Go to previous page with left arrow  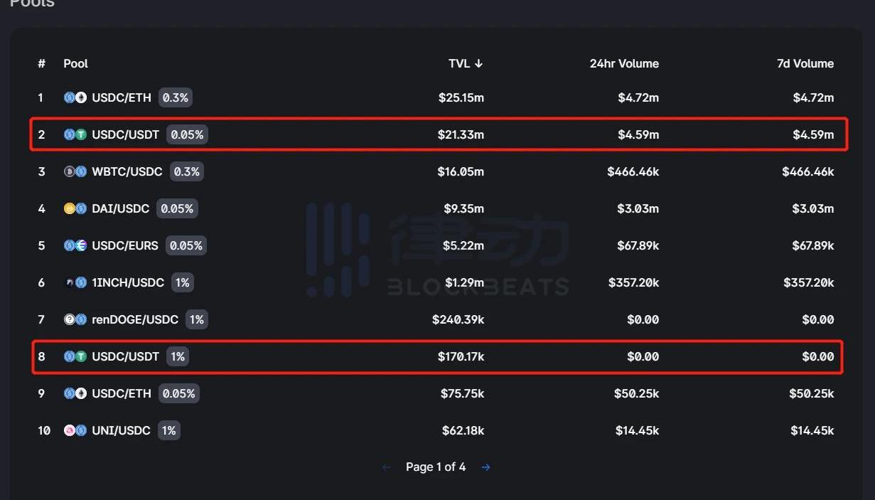pyautogui.click(x=387, y=467)
